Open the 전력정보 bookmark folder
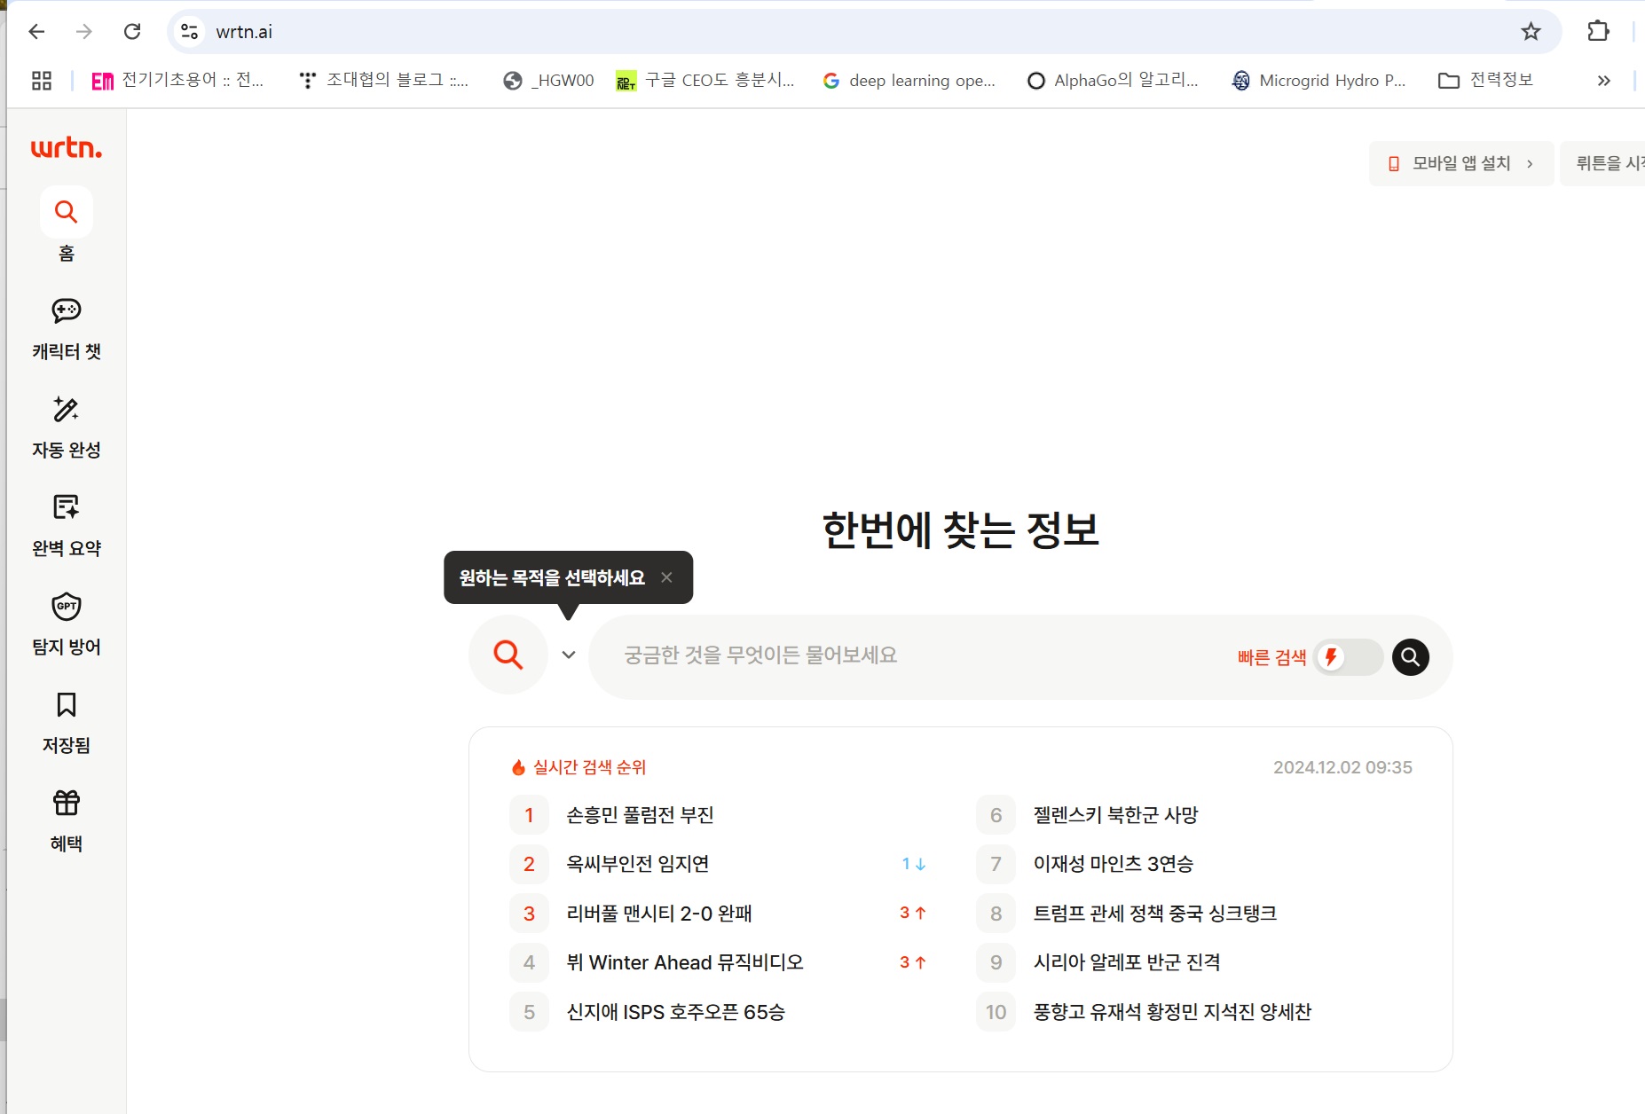 pos(1486,81)
